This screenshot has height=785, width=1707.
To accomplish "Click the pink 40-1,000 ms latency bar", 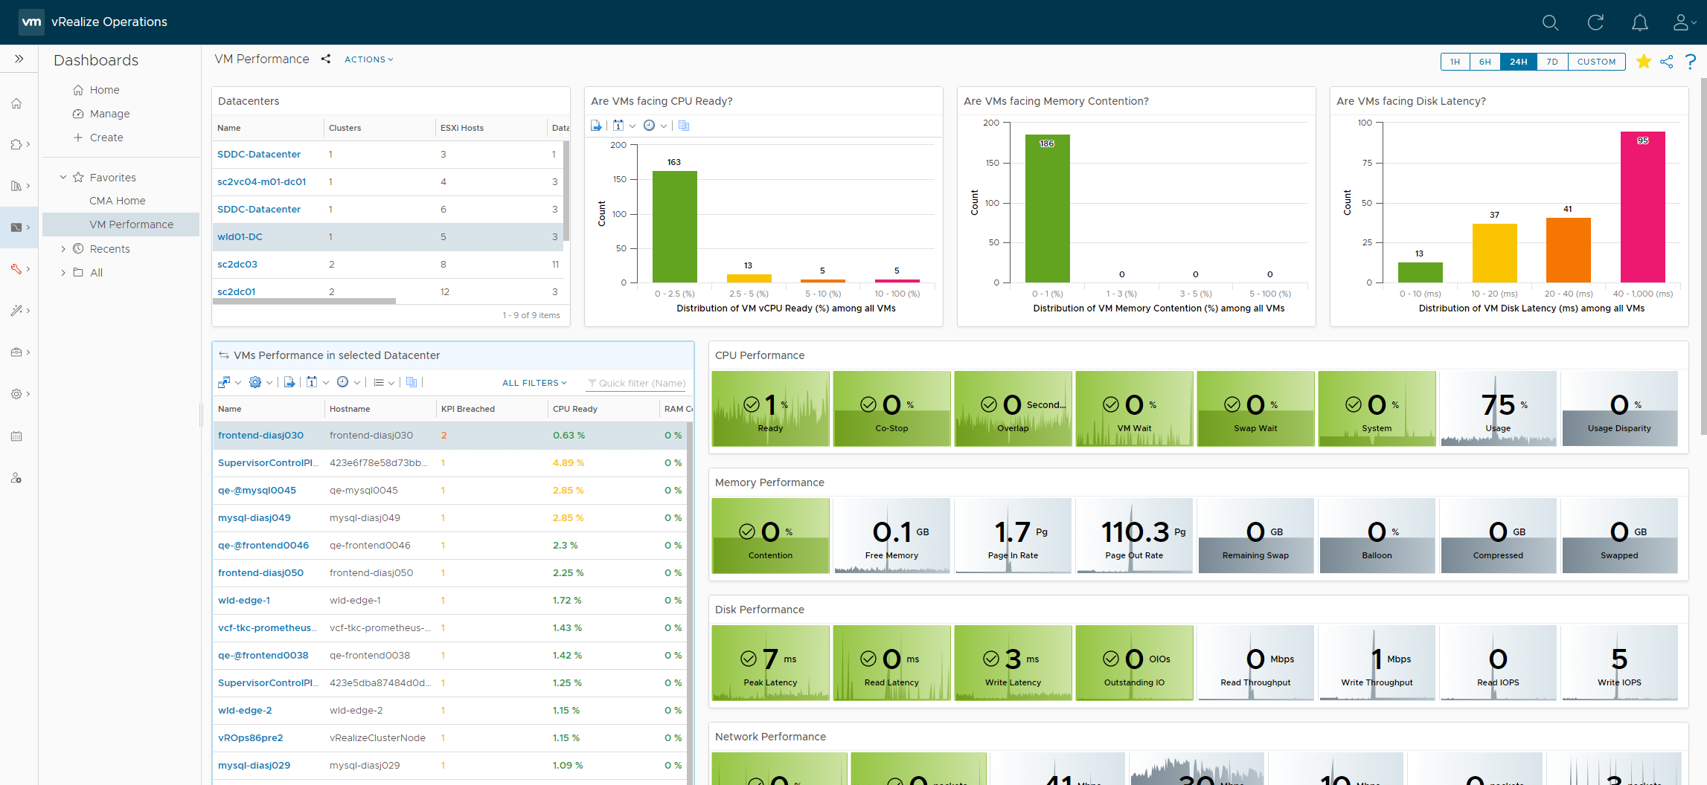I will 1642,208.
